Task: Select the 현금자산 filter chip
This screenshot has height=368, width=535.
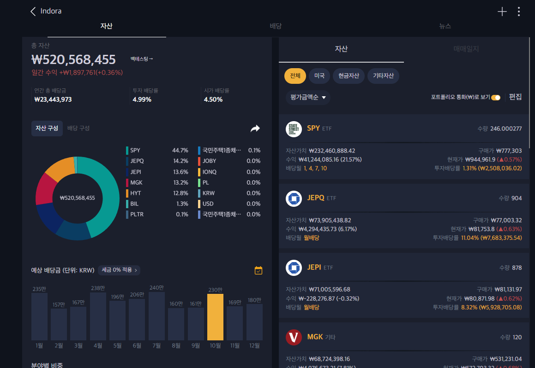Action: point(349,76)
